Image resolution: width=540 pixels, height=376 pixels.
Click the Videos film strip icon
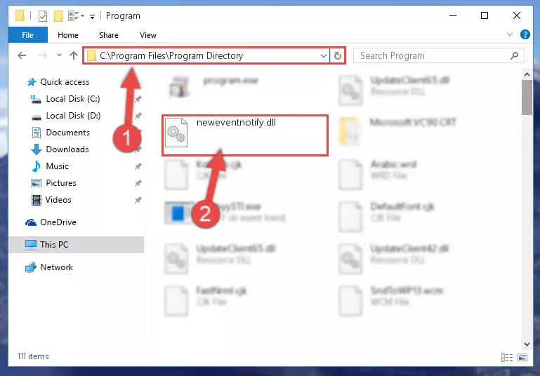click(36, 200)
